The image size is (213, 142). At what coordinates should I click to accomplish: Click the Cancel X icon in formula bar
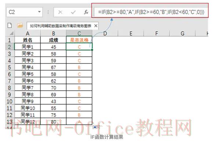[x=60, y=12]
